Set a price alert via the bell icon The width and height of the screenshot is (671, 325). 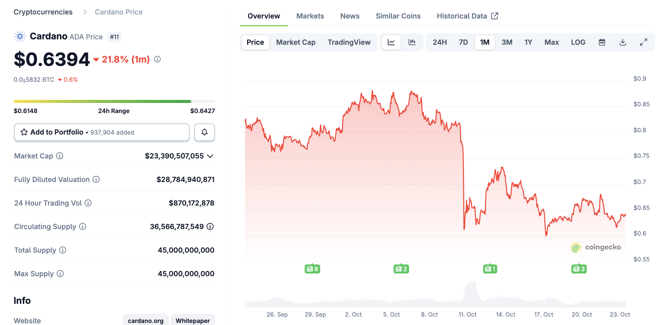(204, 132)
